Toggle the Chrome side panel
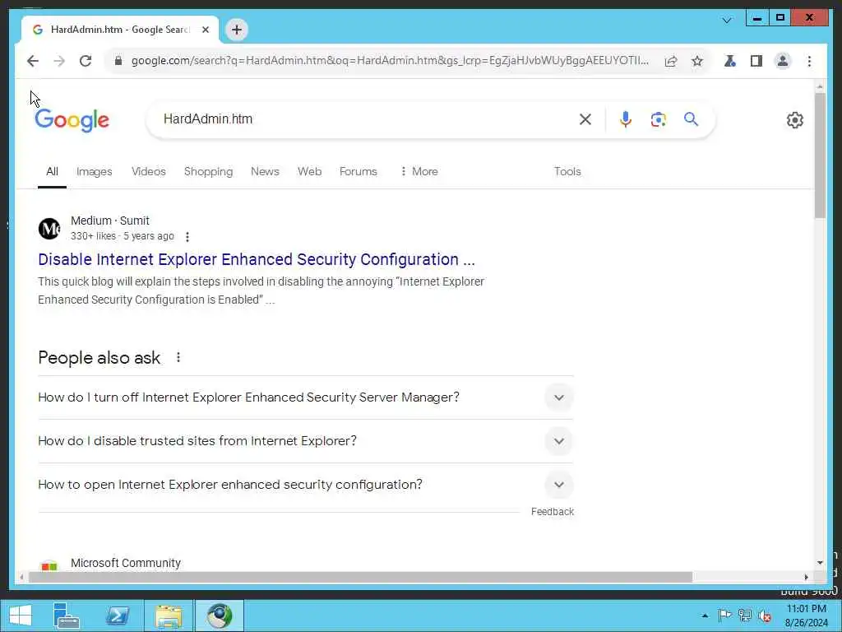This screenshot has width=842, height=632. point(756,61)
